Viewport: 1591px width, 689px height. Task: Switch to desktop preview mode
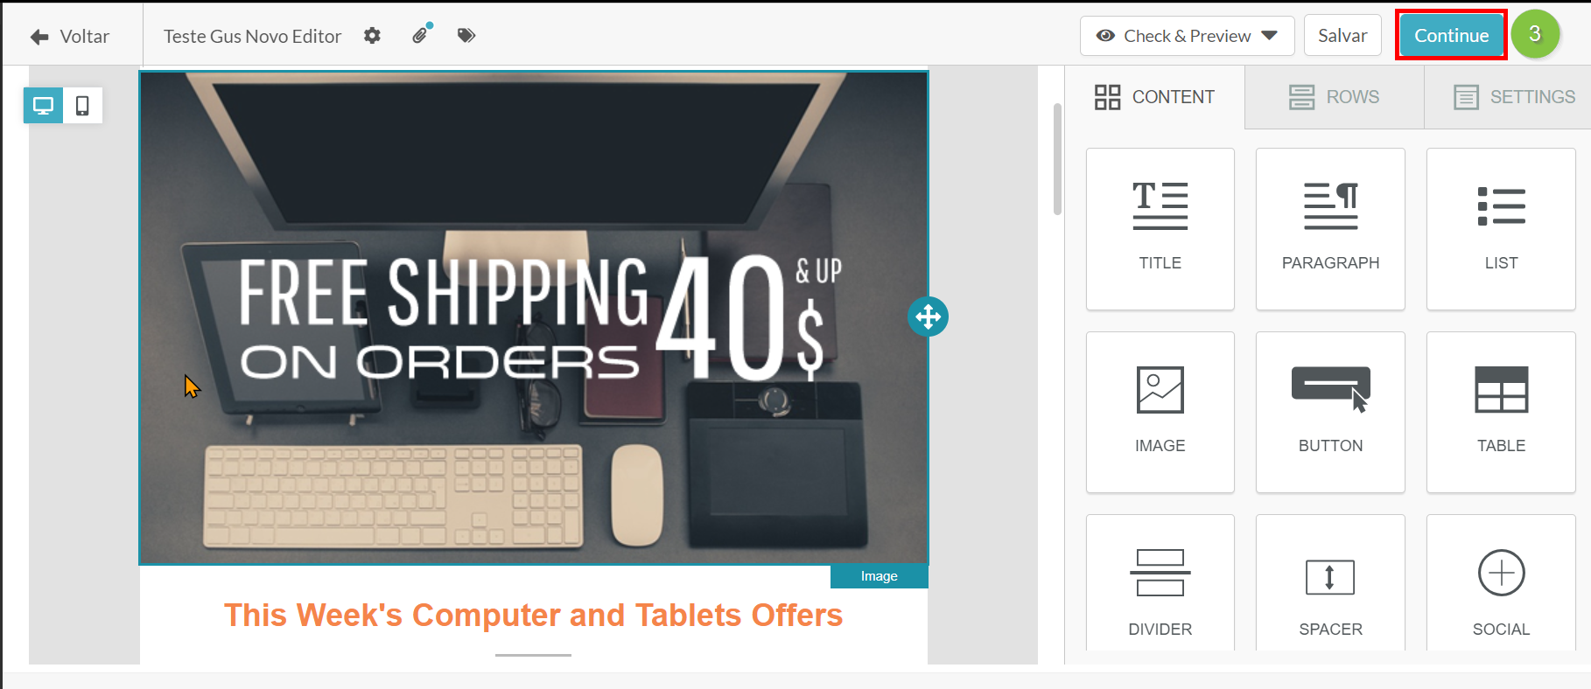coord(43,106)
